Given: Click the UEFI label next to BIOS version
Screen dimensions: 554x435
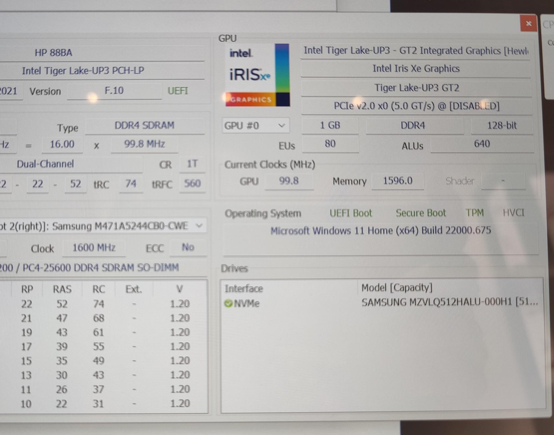Looking at the screenshot, I should coord(178,91).
